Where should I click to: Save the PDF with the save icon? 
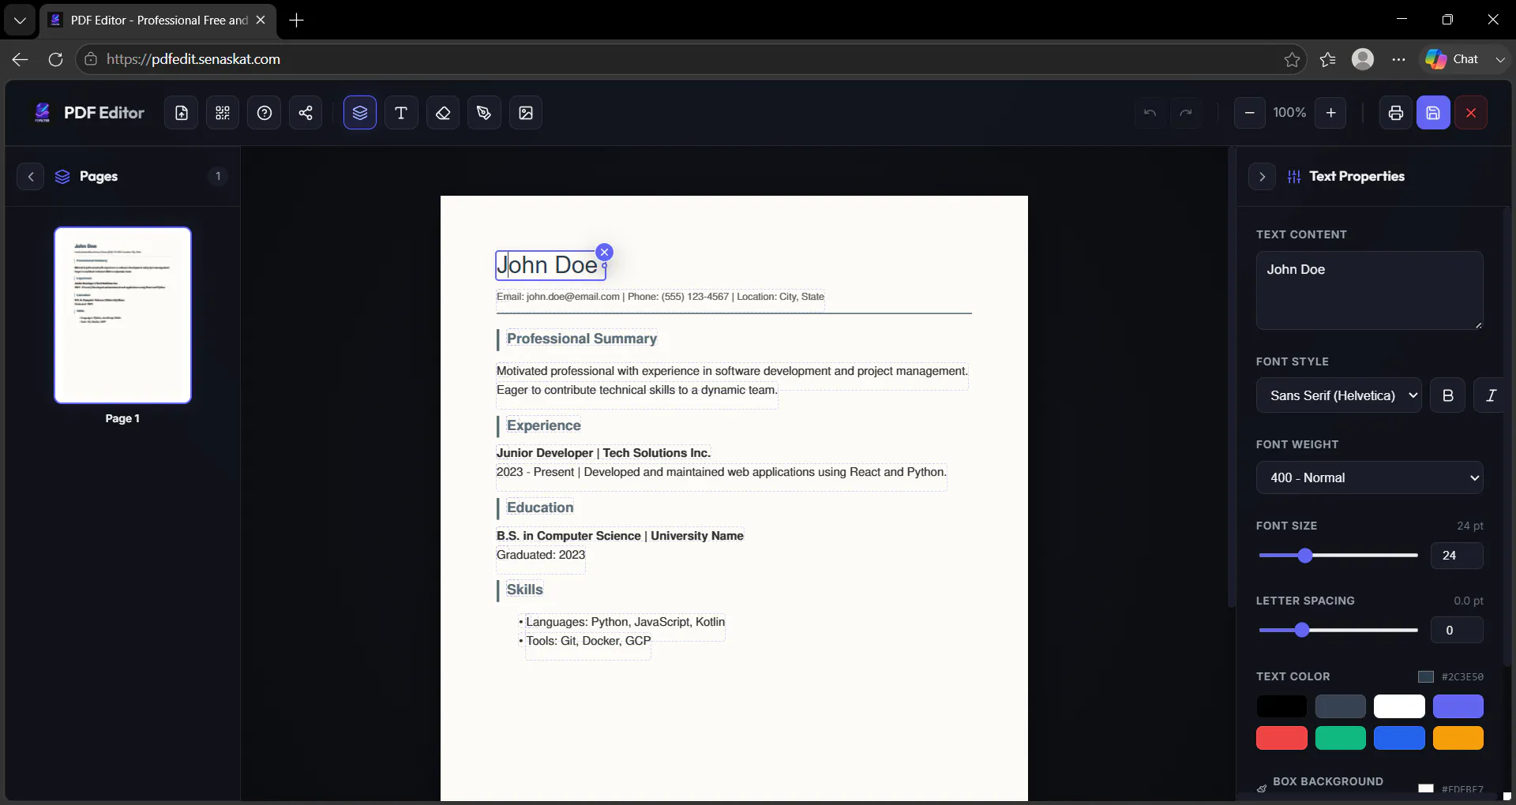pyautogui.click(x=1433, y=113)
